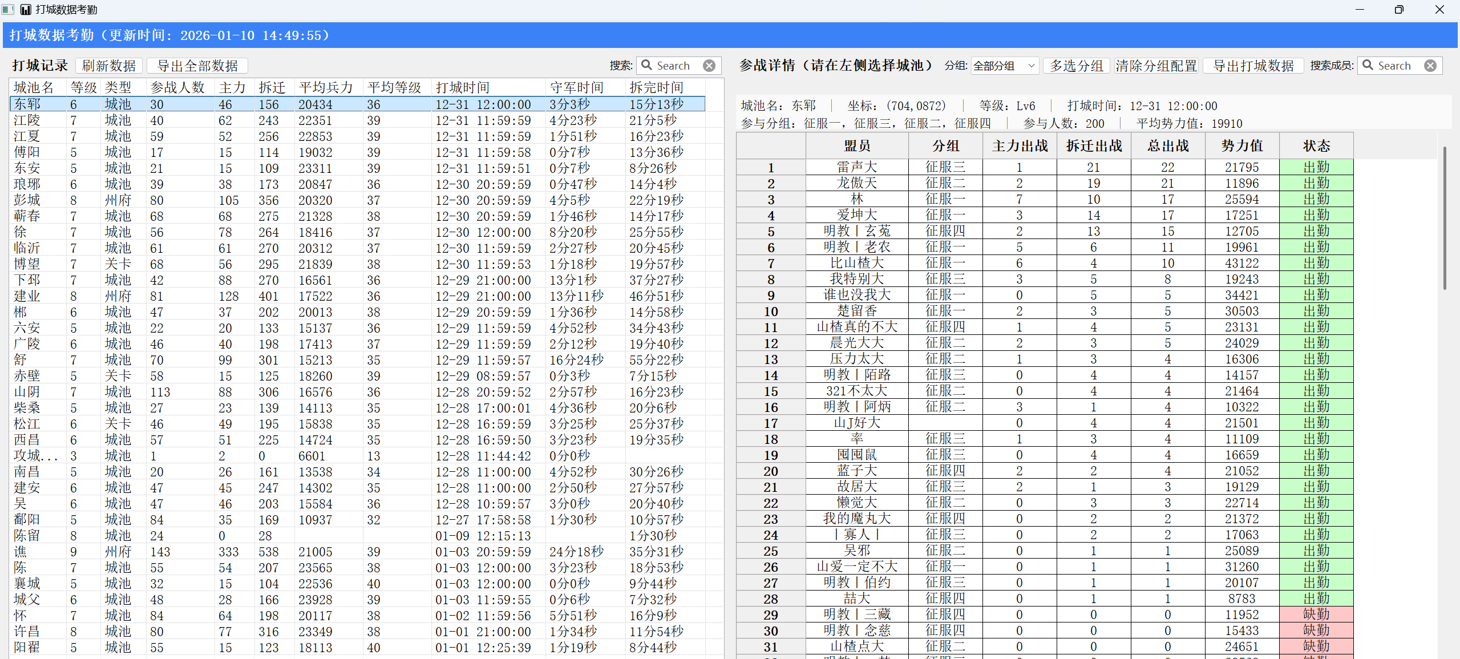
Task: Click member 楚留香 in row 10
Action: pyautogui.click(x=857, y=311)
